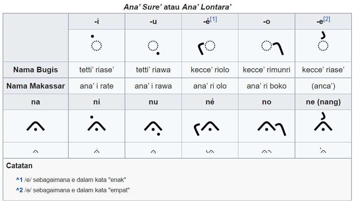Jump back via ^2 note link

coord(19,190)
